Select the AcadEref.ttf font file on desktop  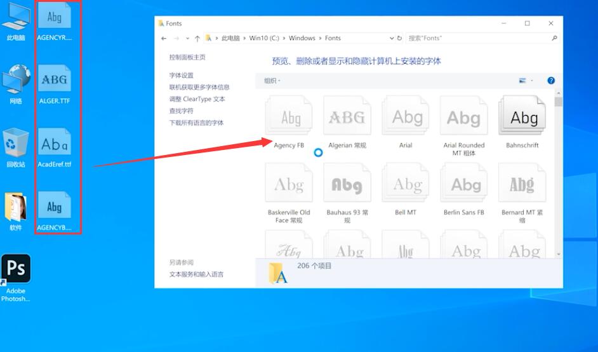click(x=54, y=148)
